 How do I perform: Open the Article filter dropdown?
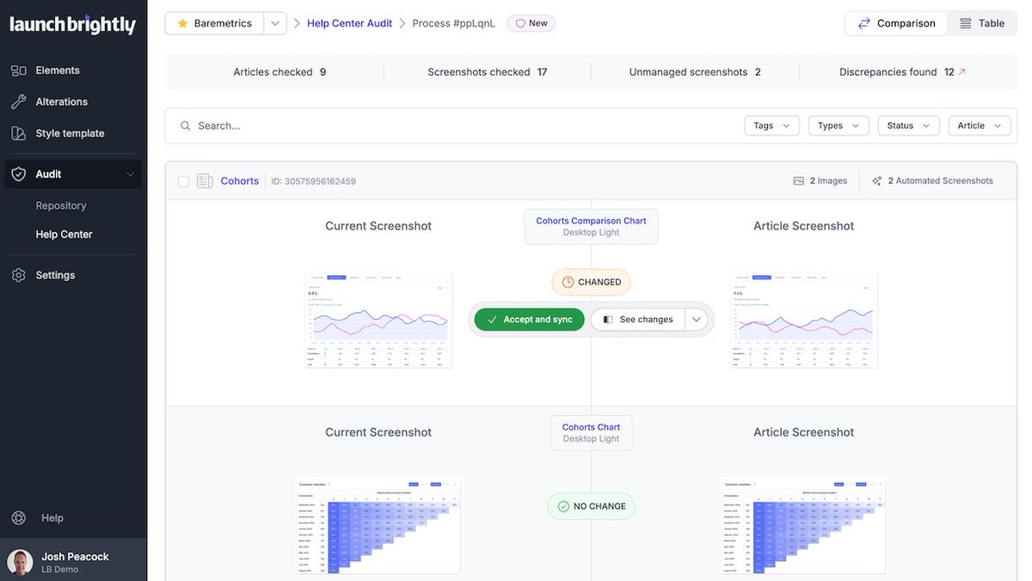[979, 125]
